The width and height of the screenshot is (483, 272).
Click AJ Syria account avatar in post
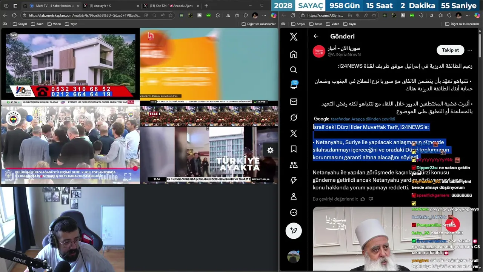click(x=319, y=51)
